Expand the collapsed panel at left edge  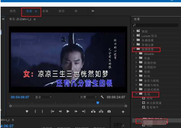[3, 19]
